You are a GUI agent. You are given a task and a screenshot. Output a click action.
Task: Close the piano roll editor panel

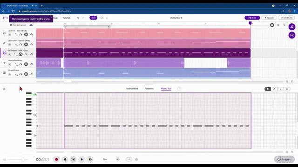click(x=4, y=89)
